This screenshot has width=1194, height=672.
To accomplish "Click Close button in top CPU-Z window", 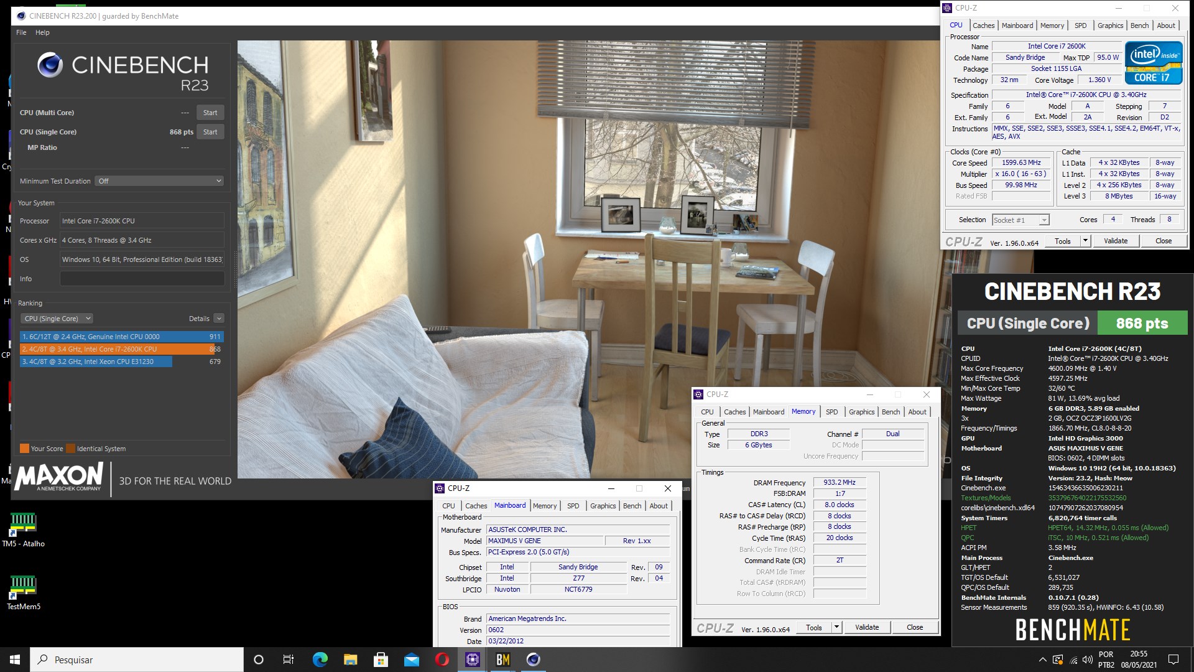I will click(x=1164, y=241).
